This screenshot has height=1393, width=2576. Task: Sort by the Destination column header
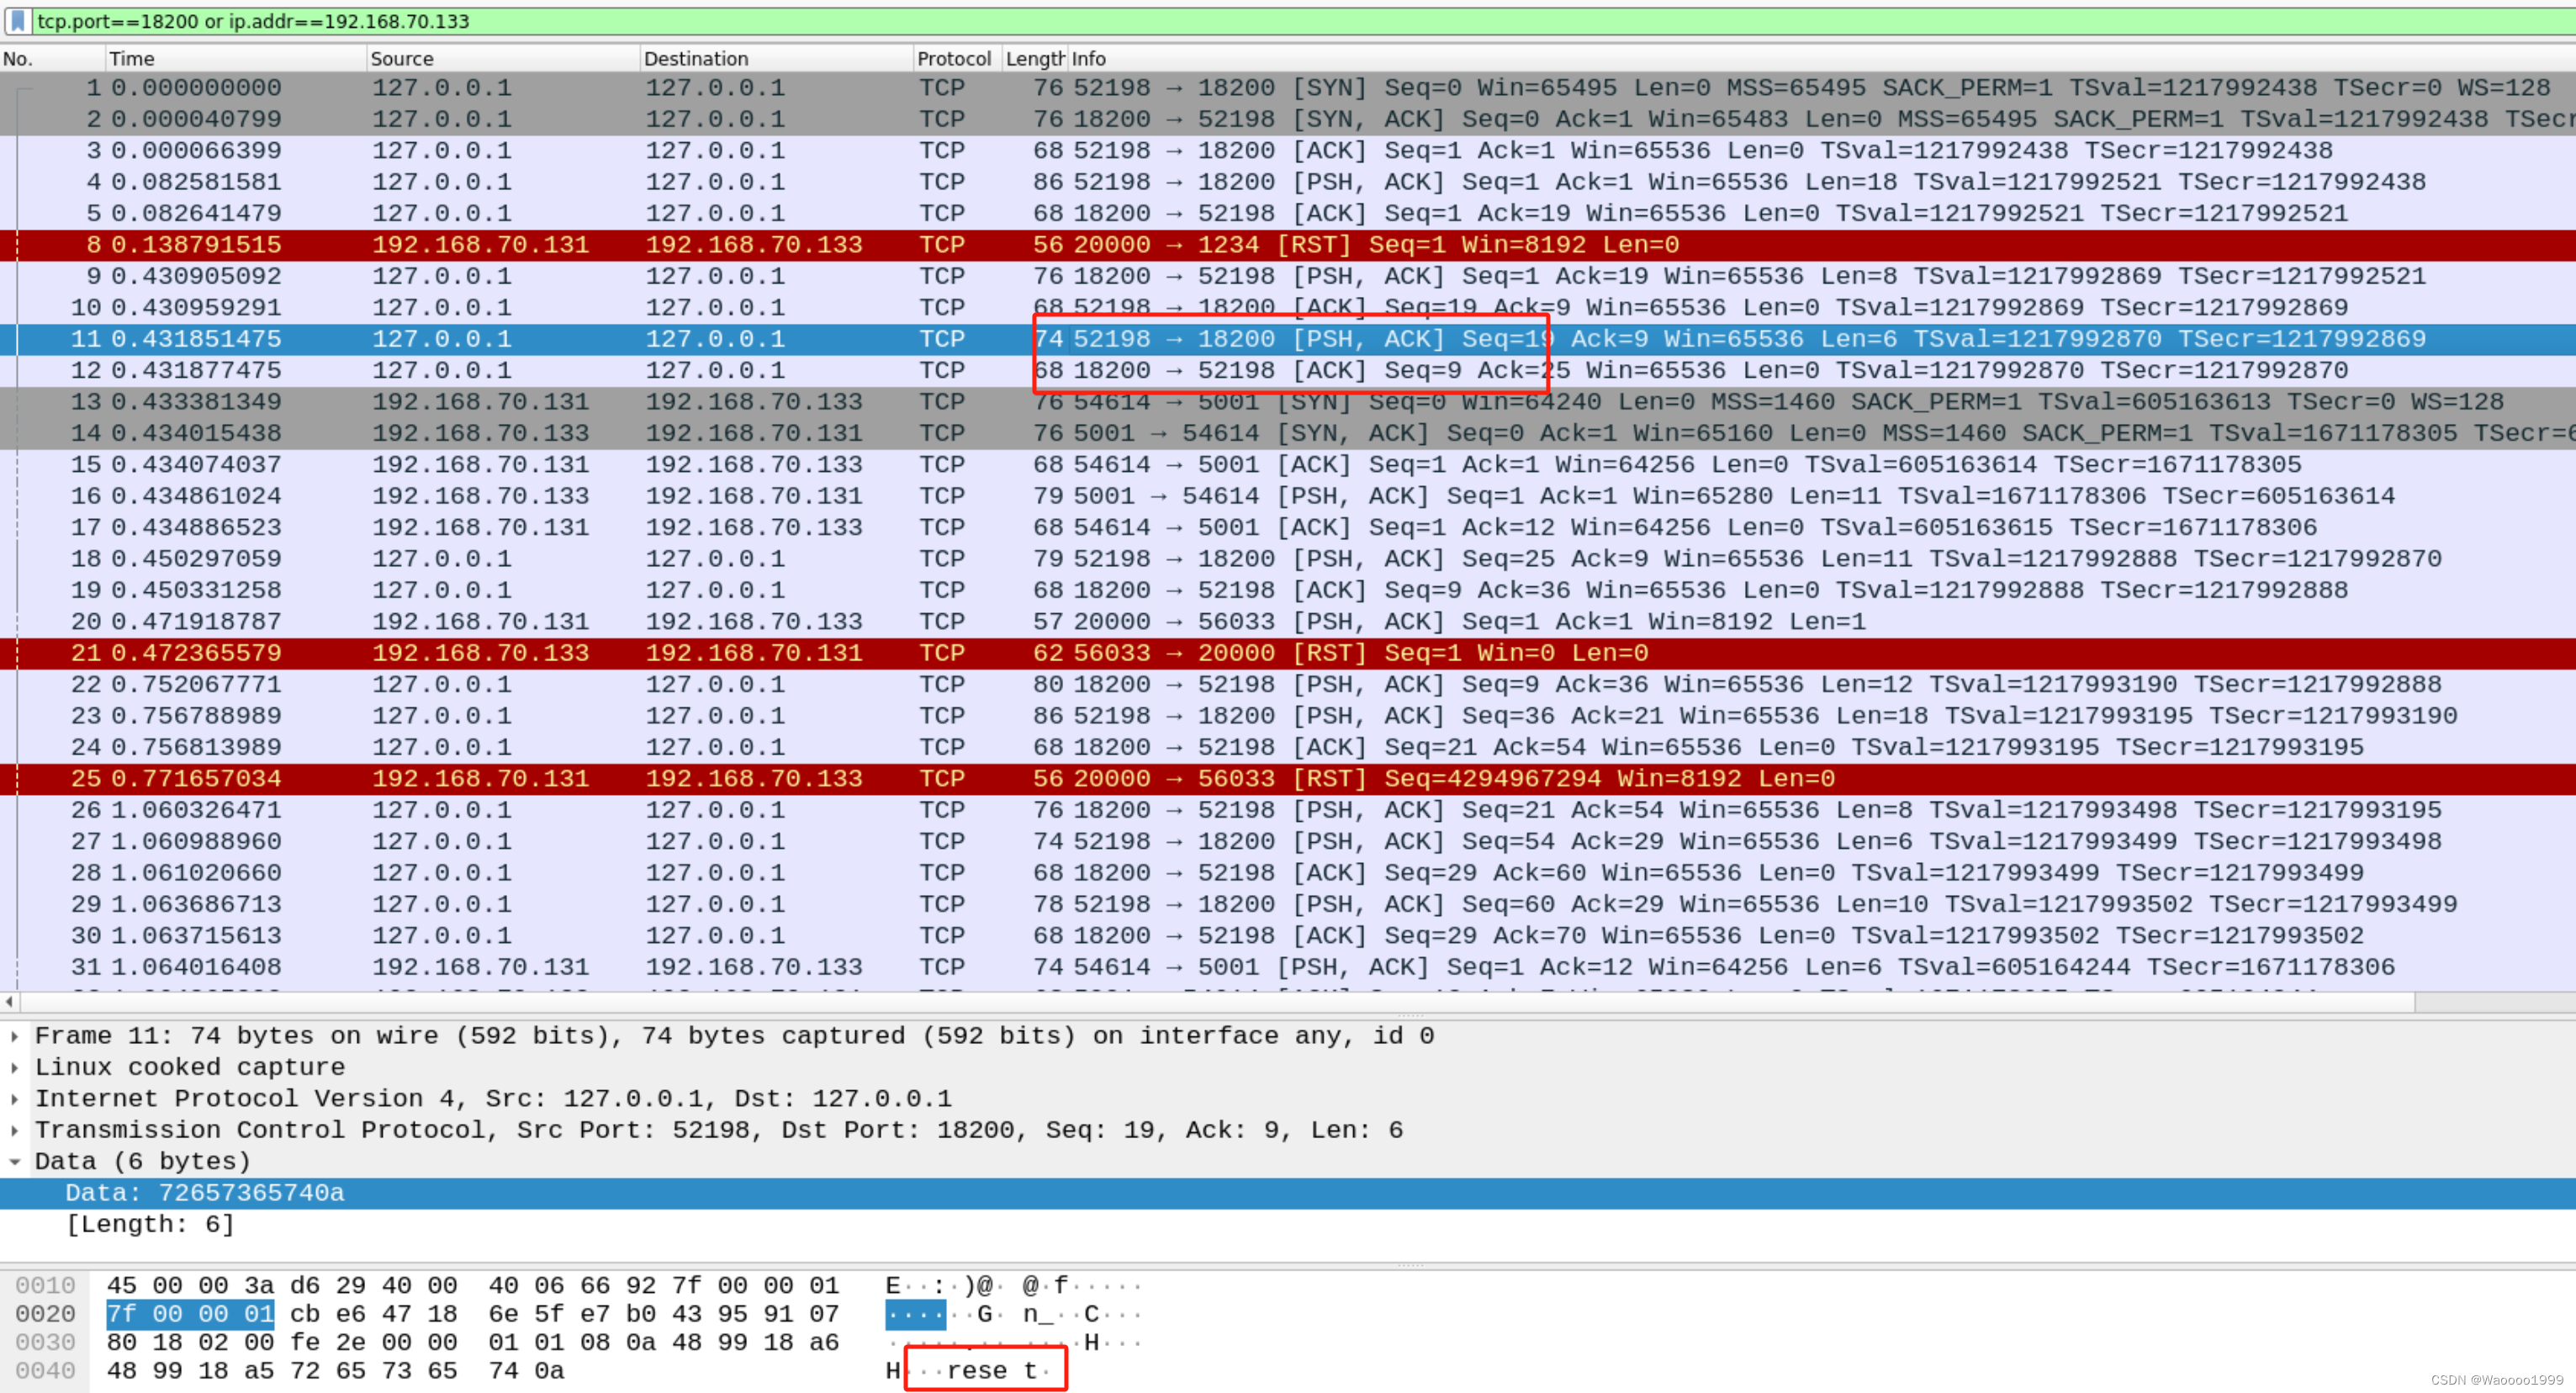pos(776,58)
